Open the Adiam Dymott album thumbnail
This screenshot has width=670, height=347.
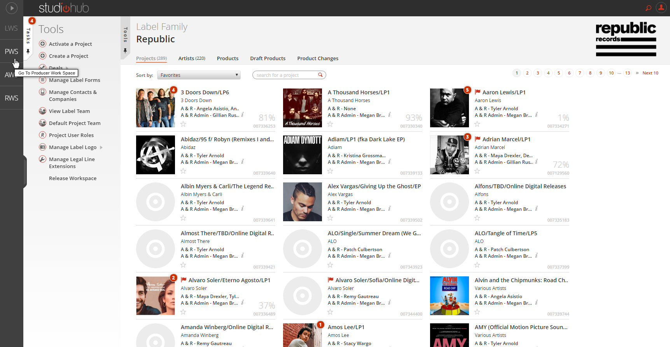[x=303, y=155]
